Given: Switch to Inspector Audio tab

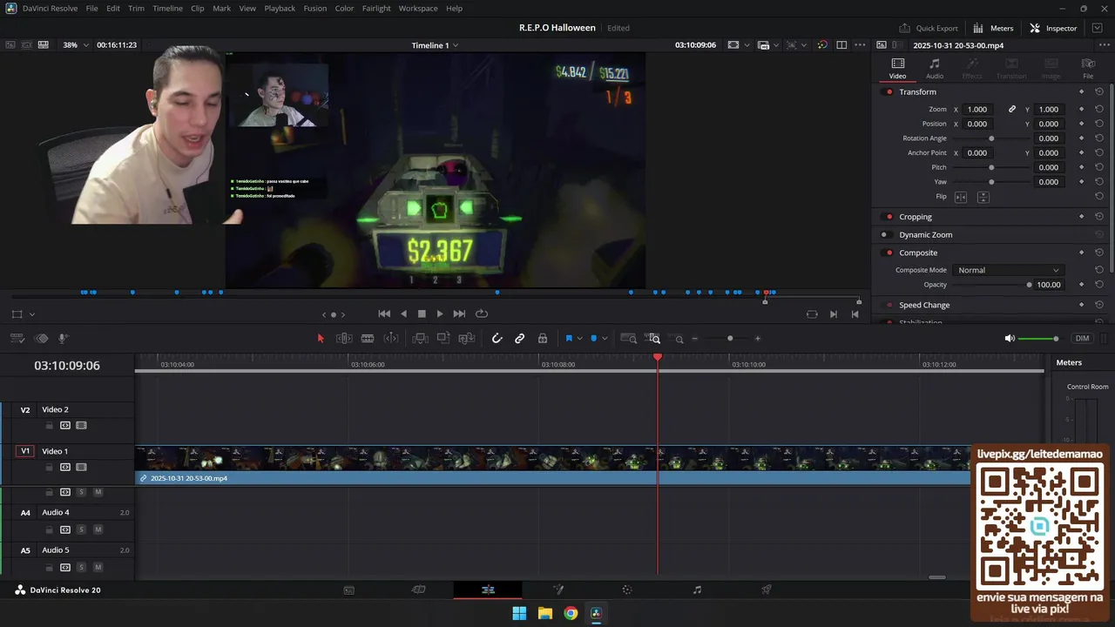Looking at the screenshot, I should [x=934, y=68].
